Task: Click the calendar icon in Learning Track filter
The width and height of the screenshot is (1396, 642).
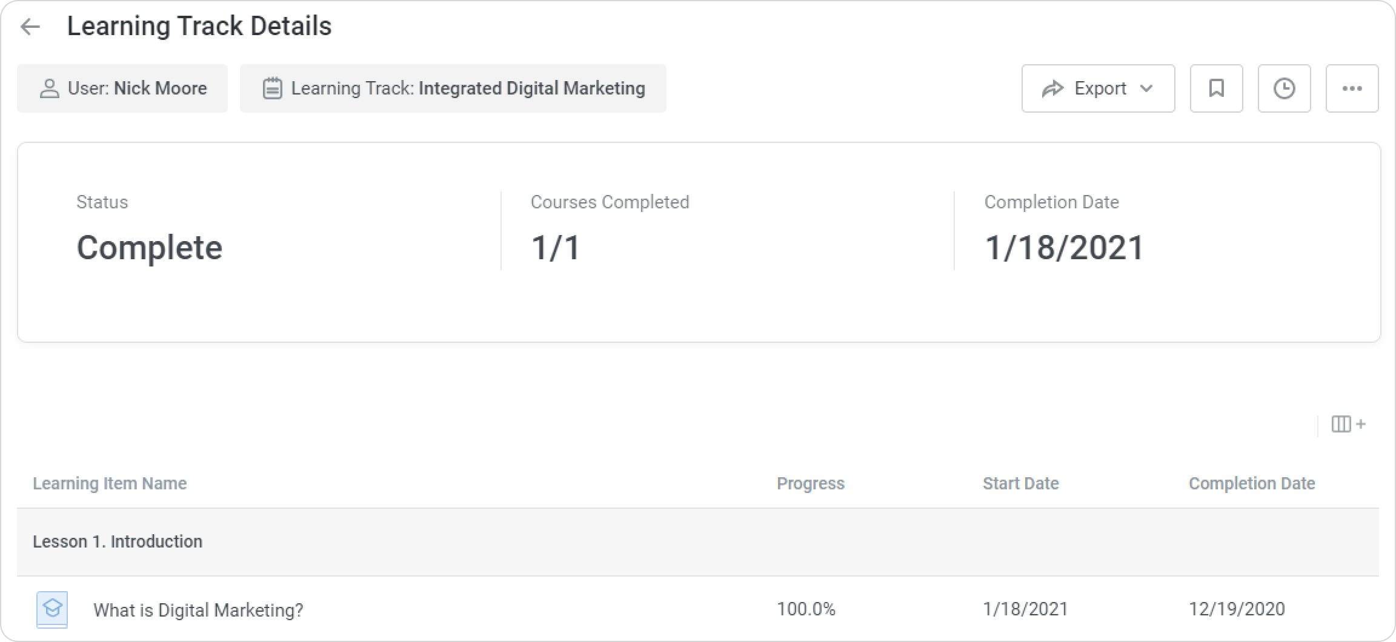Action: tap(272, 88)
